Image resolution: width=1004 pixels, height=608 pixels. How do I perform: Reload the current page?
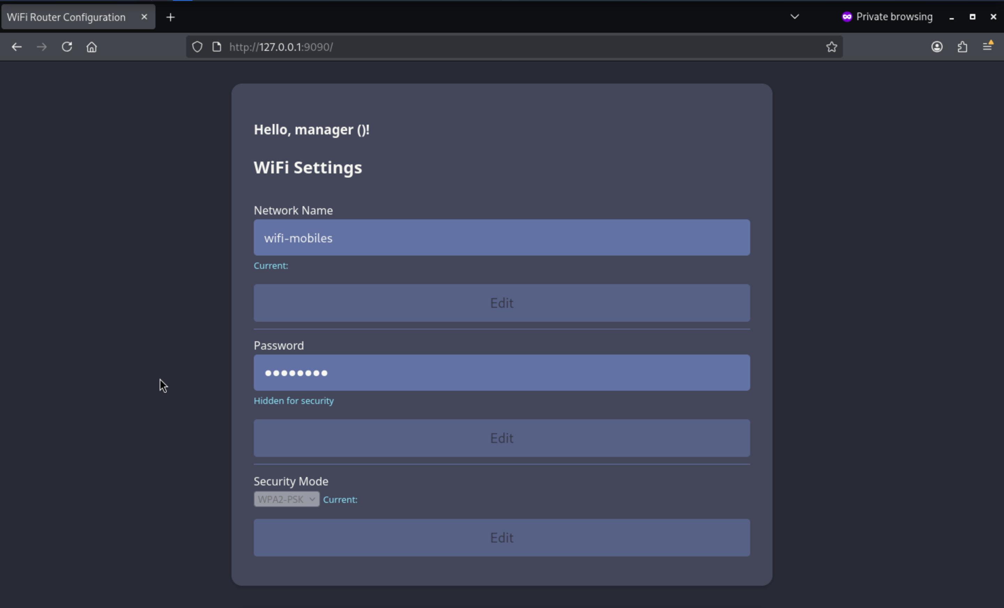[67, 47]
